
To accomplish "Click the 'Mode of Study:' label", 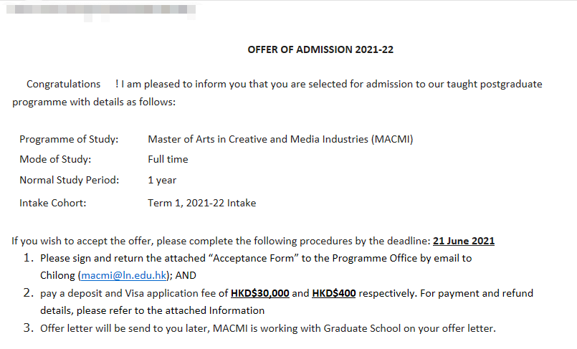I will point(55,159).
